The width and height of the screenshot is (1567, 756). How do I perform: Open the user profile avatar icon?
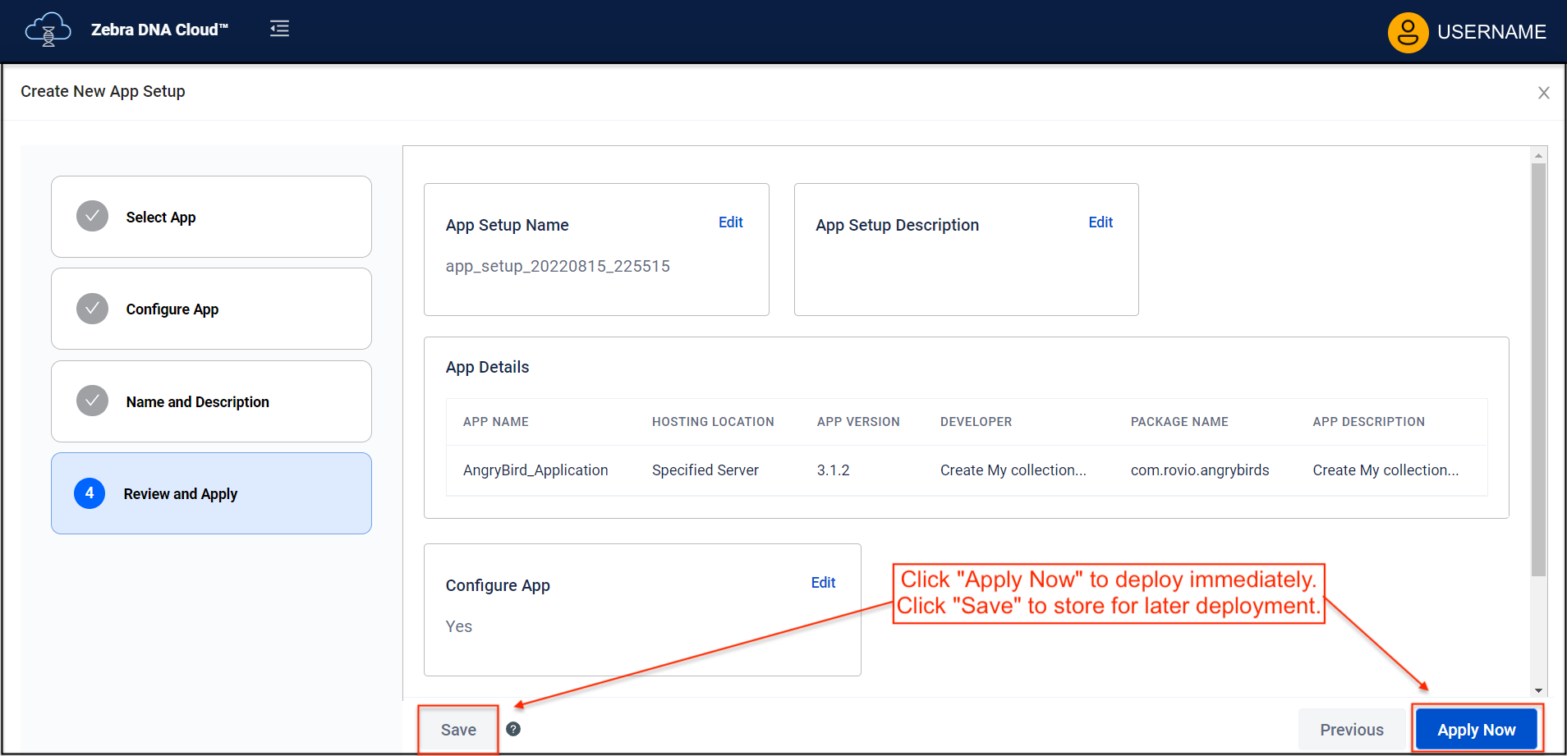coord(1408,32)
